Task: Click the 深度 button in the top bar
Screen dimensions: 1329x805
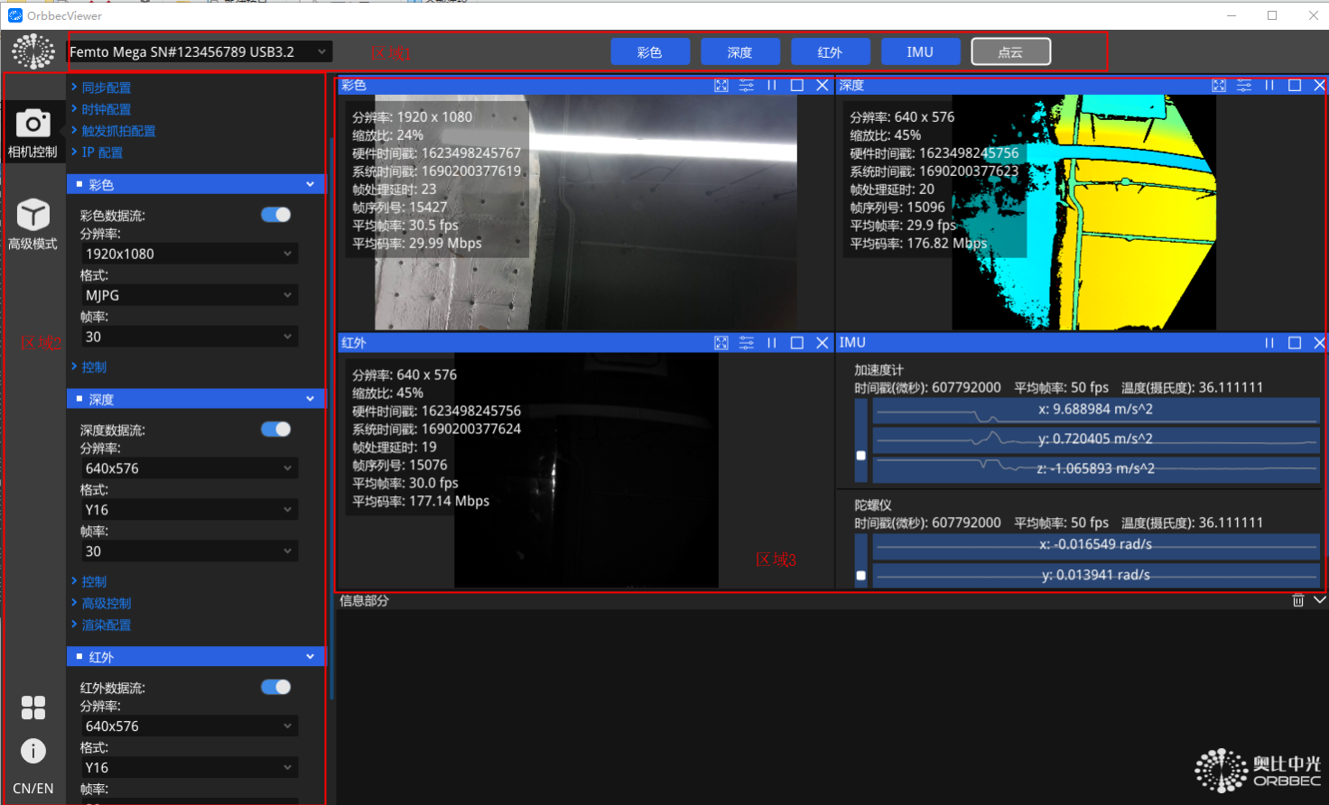Action: point(740,52)
